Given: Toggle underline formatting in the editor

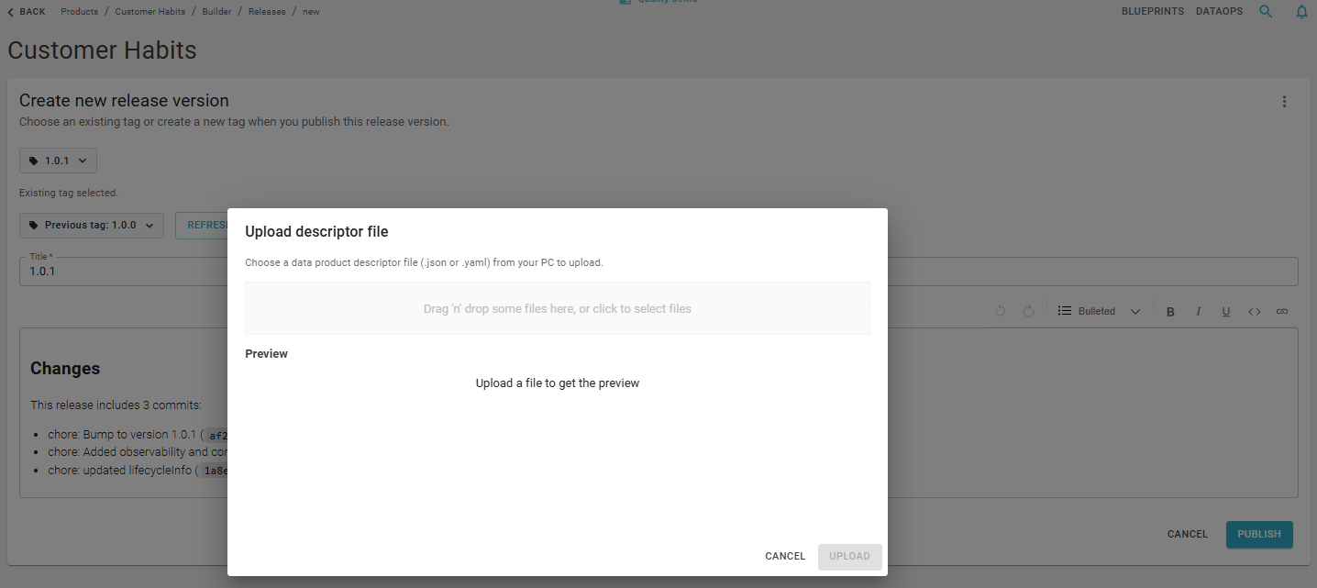Looking at the screenshot, I should 1226,311.
